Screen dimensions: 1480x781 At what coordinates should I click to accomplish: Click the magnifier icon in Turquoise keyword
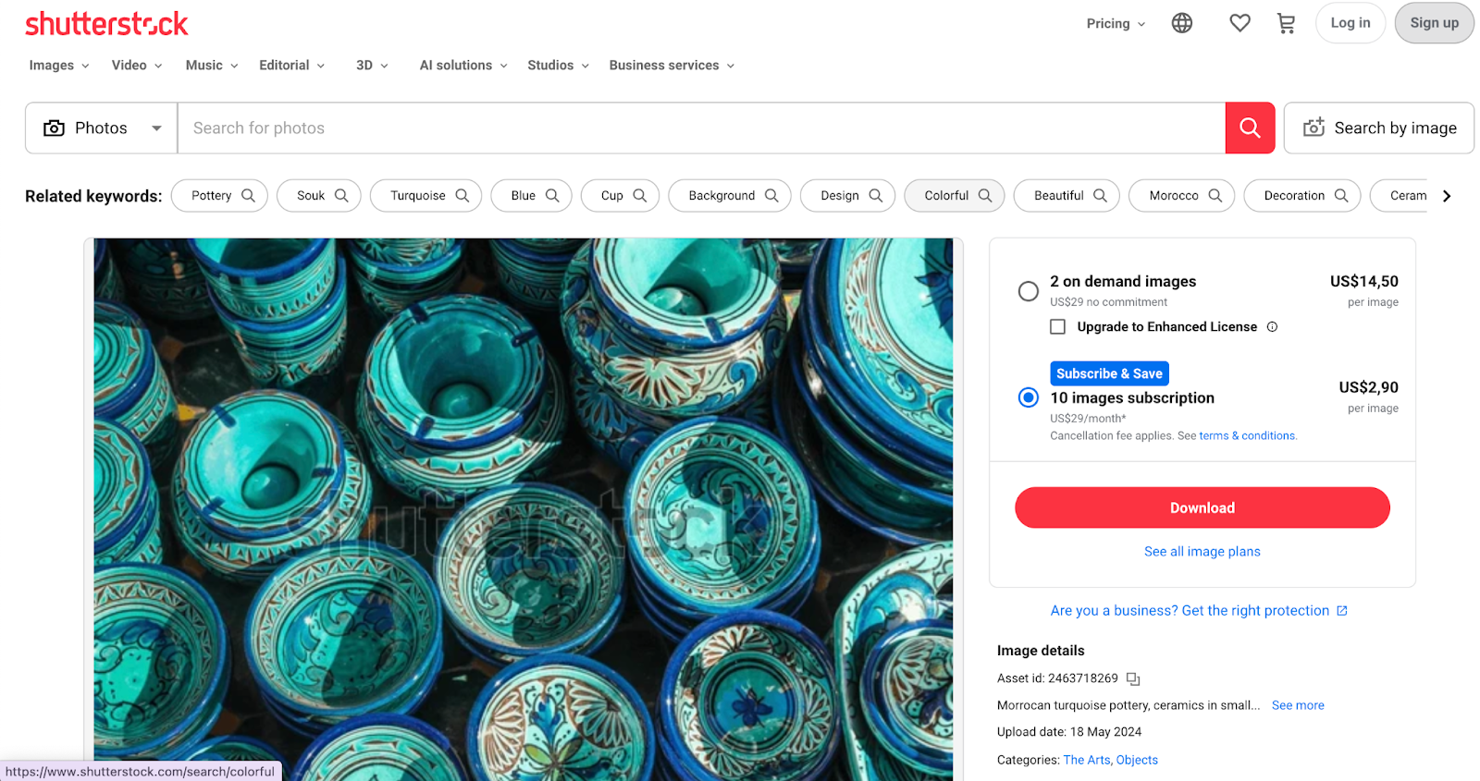point(462,195)
